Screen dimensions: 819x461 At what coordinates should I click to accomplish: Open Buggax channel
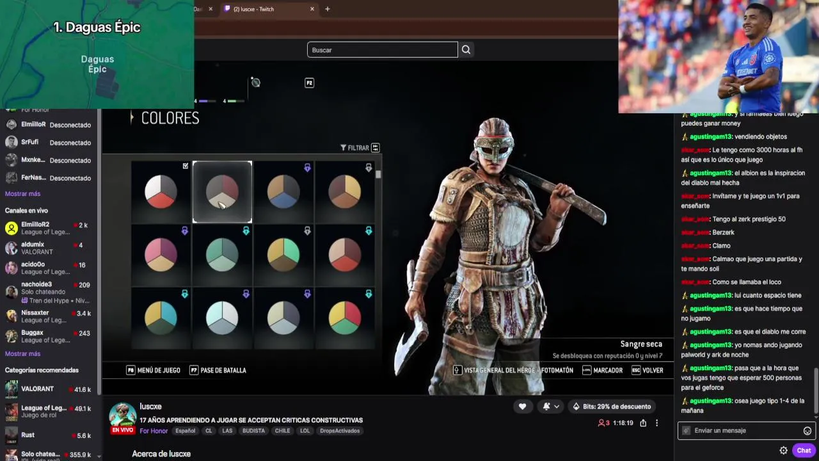pyautogui.click(x=48, y=336)
